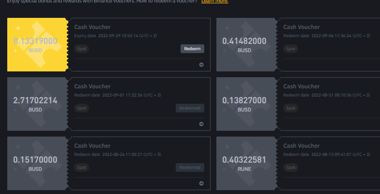Click Cash Voucher title of 0.13319000 BUSD card
Screen dimensions: 380x194
click(x=92, y=27)
